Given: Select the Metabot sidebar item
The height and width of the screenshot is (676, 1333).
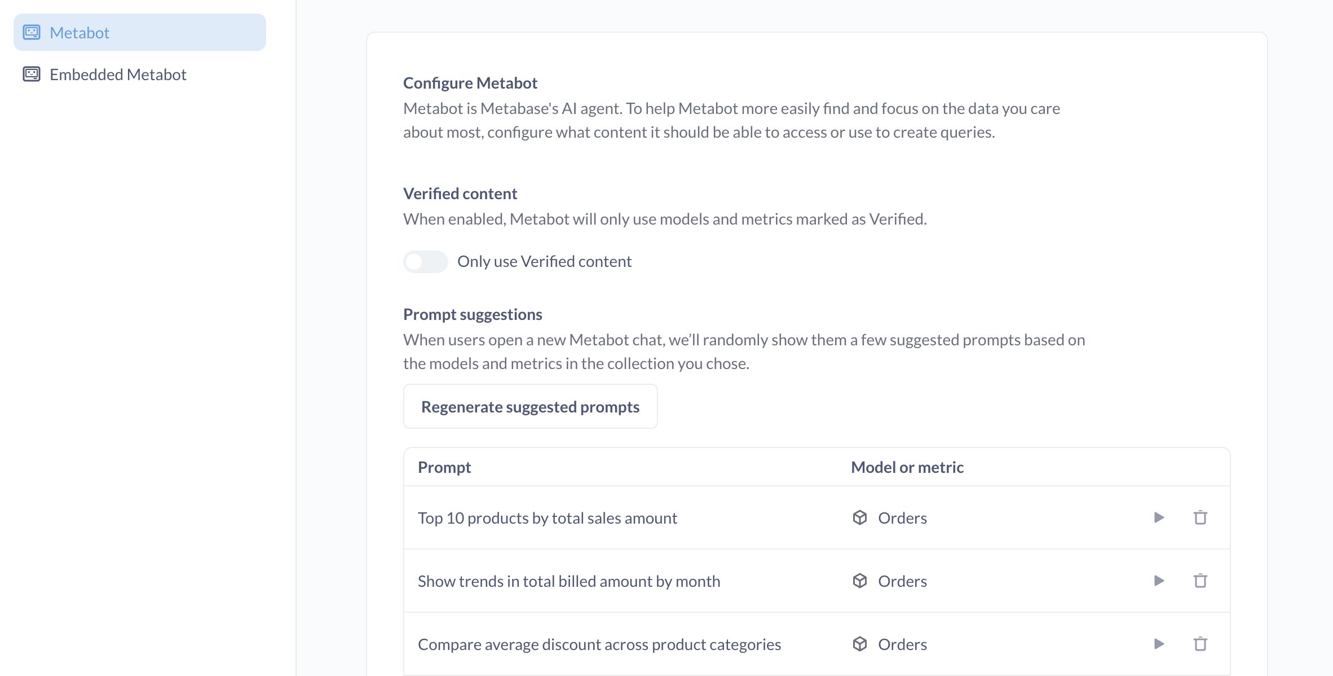Looking at the screenshot, I should click(80, 33).
